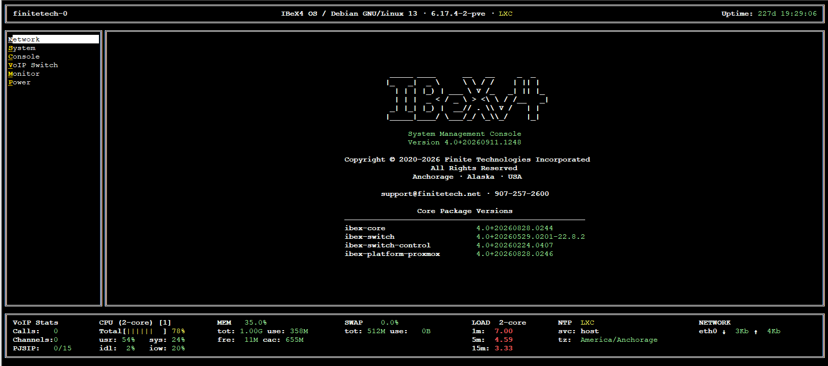The width and height of the screenshot is (828, 366).
Task: Click the ibex-switch package row
Action: click(464, 237)
